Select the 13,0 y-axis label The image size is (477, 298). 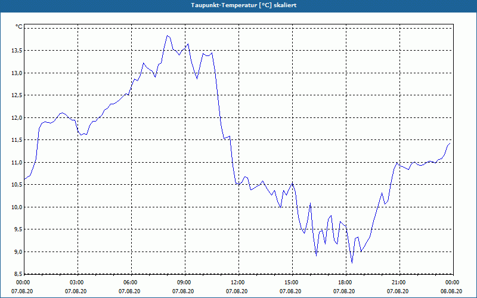[x=17, y=73]
